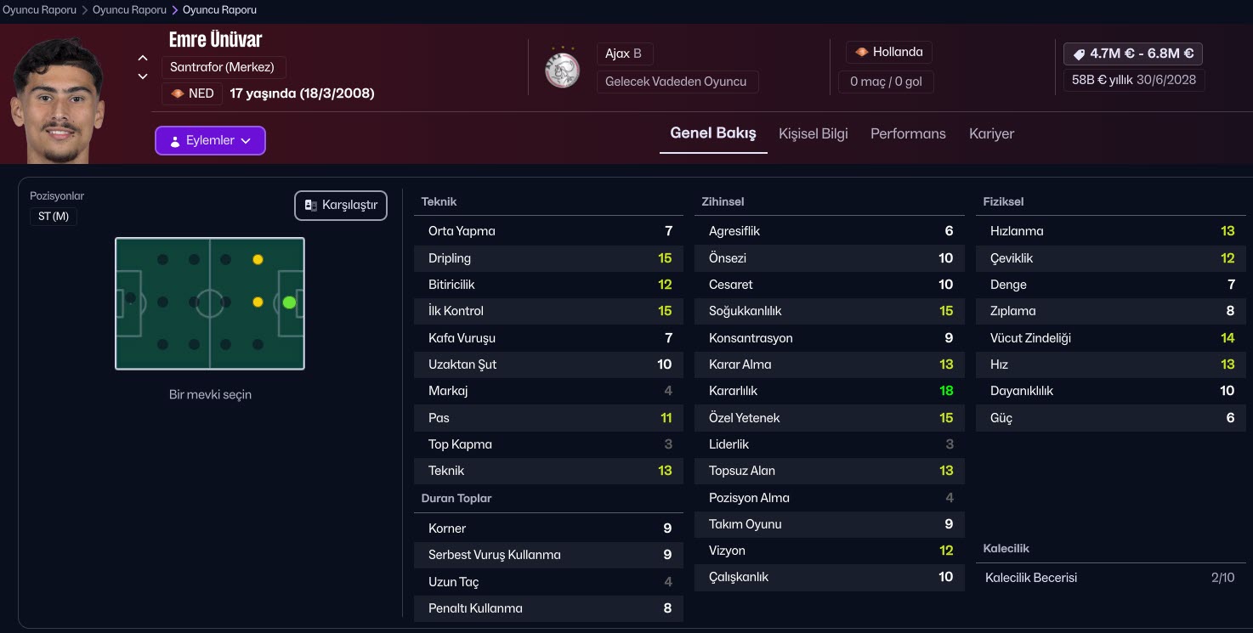Click Emre Ünüvar's player photo
The height and width of the screenshot is (633, 1253).
[59, 100]
